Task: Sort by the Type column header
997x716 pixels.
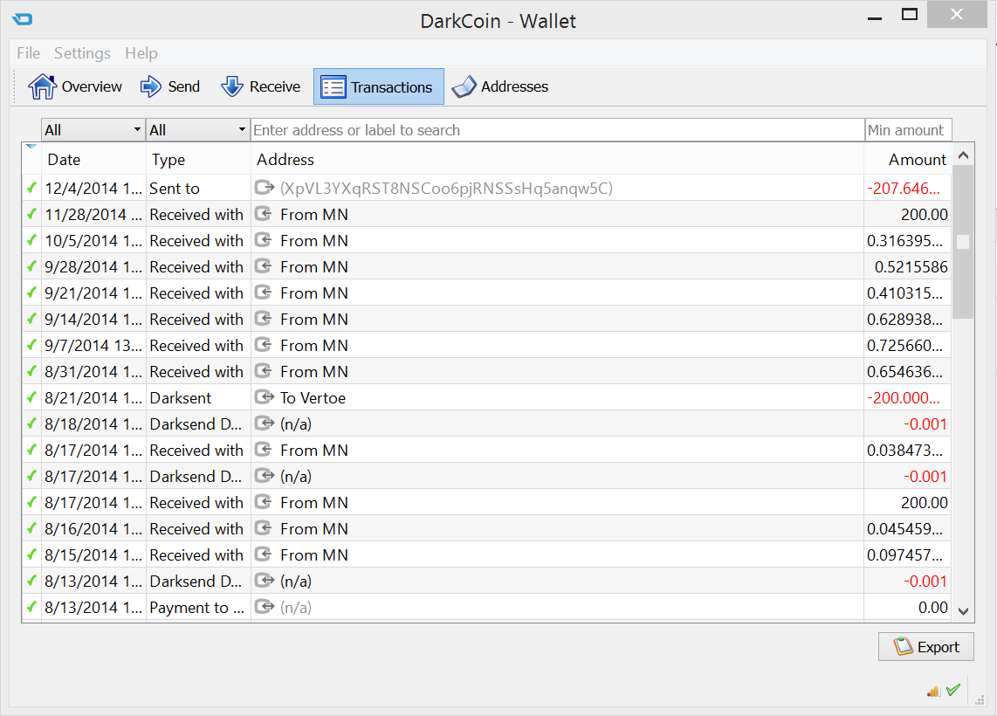Action: click(198, 159)
